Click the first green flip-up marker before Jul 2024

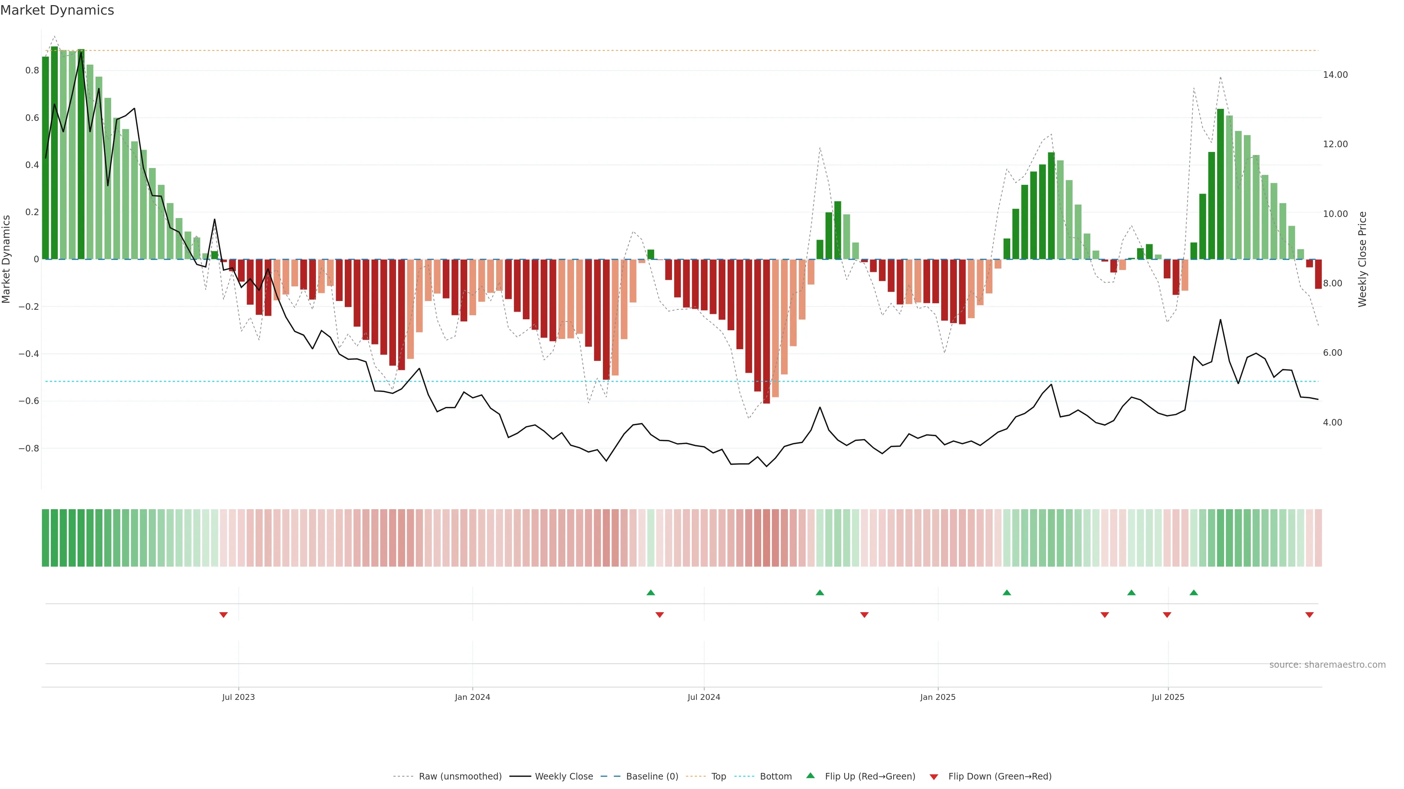[651, 592]
